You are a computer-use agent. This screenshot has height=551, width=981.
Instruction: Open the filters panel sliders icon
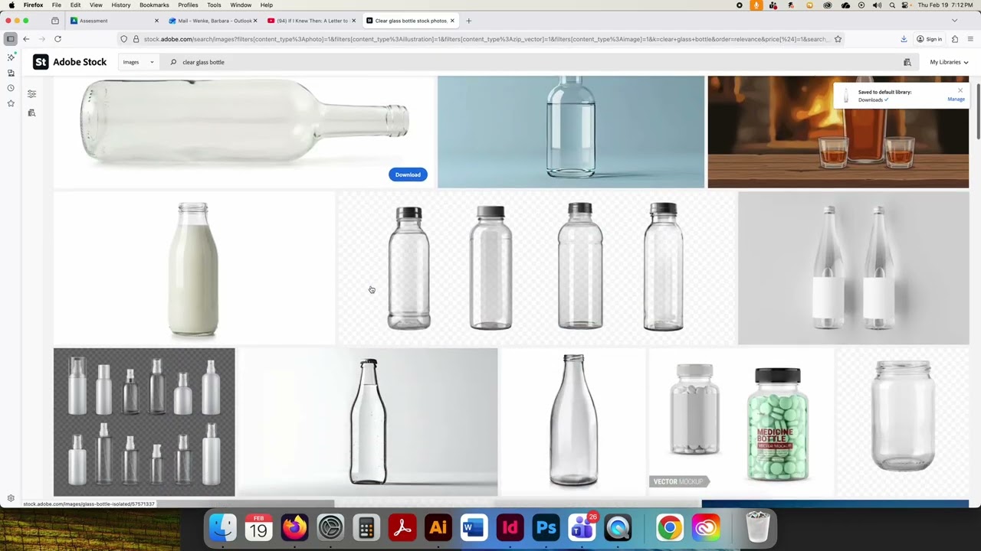point(31,94)
